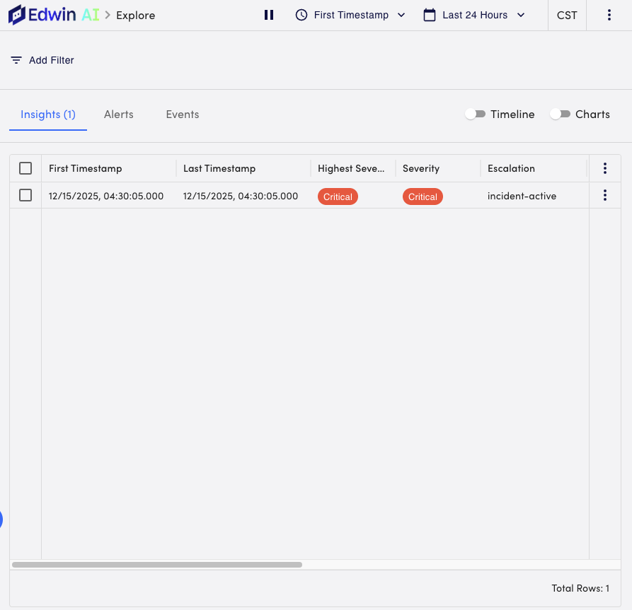The image size is (632, 610).
Task: Open the Last 24 Hours time range dropdown
Action: pyautogui.click(x=521, y=14)
